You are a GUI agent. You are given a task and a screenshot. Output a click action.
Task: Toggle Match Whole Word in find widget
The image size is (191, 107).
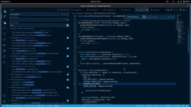pyautogui.click(x=147, y=17)
